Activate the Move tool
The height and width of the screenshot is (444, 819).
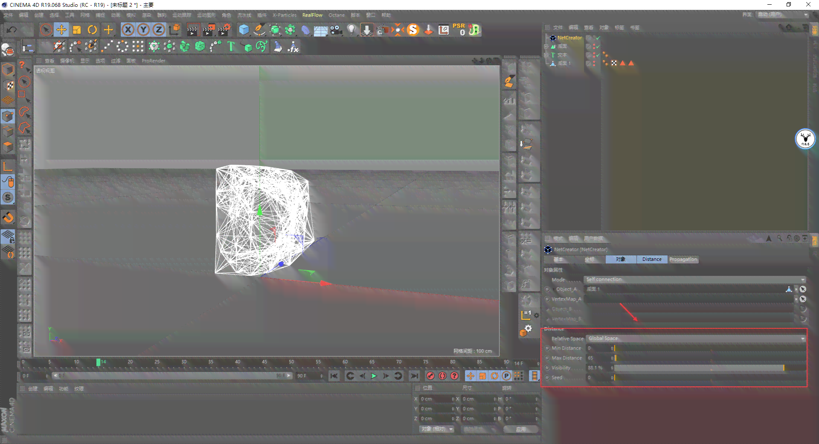click(61, 29)
